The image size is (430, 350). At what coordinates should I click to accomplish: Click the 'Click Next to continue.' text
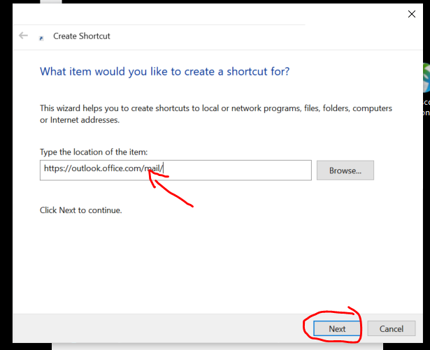(80, 210)
